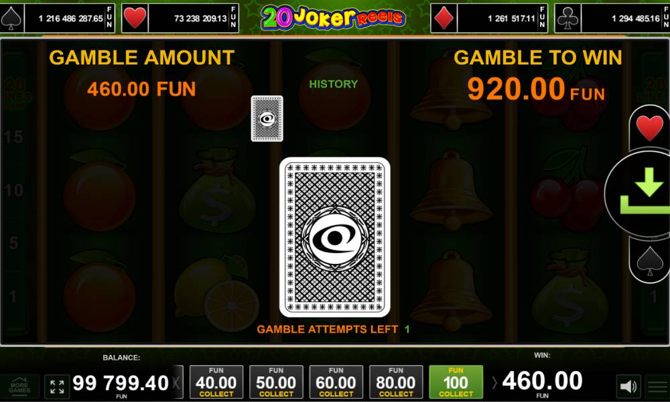This screenshot has width=670, height=402.
Task: Toggle fullscreen with the expand arrows icon
Action: click(57, 386)
